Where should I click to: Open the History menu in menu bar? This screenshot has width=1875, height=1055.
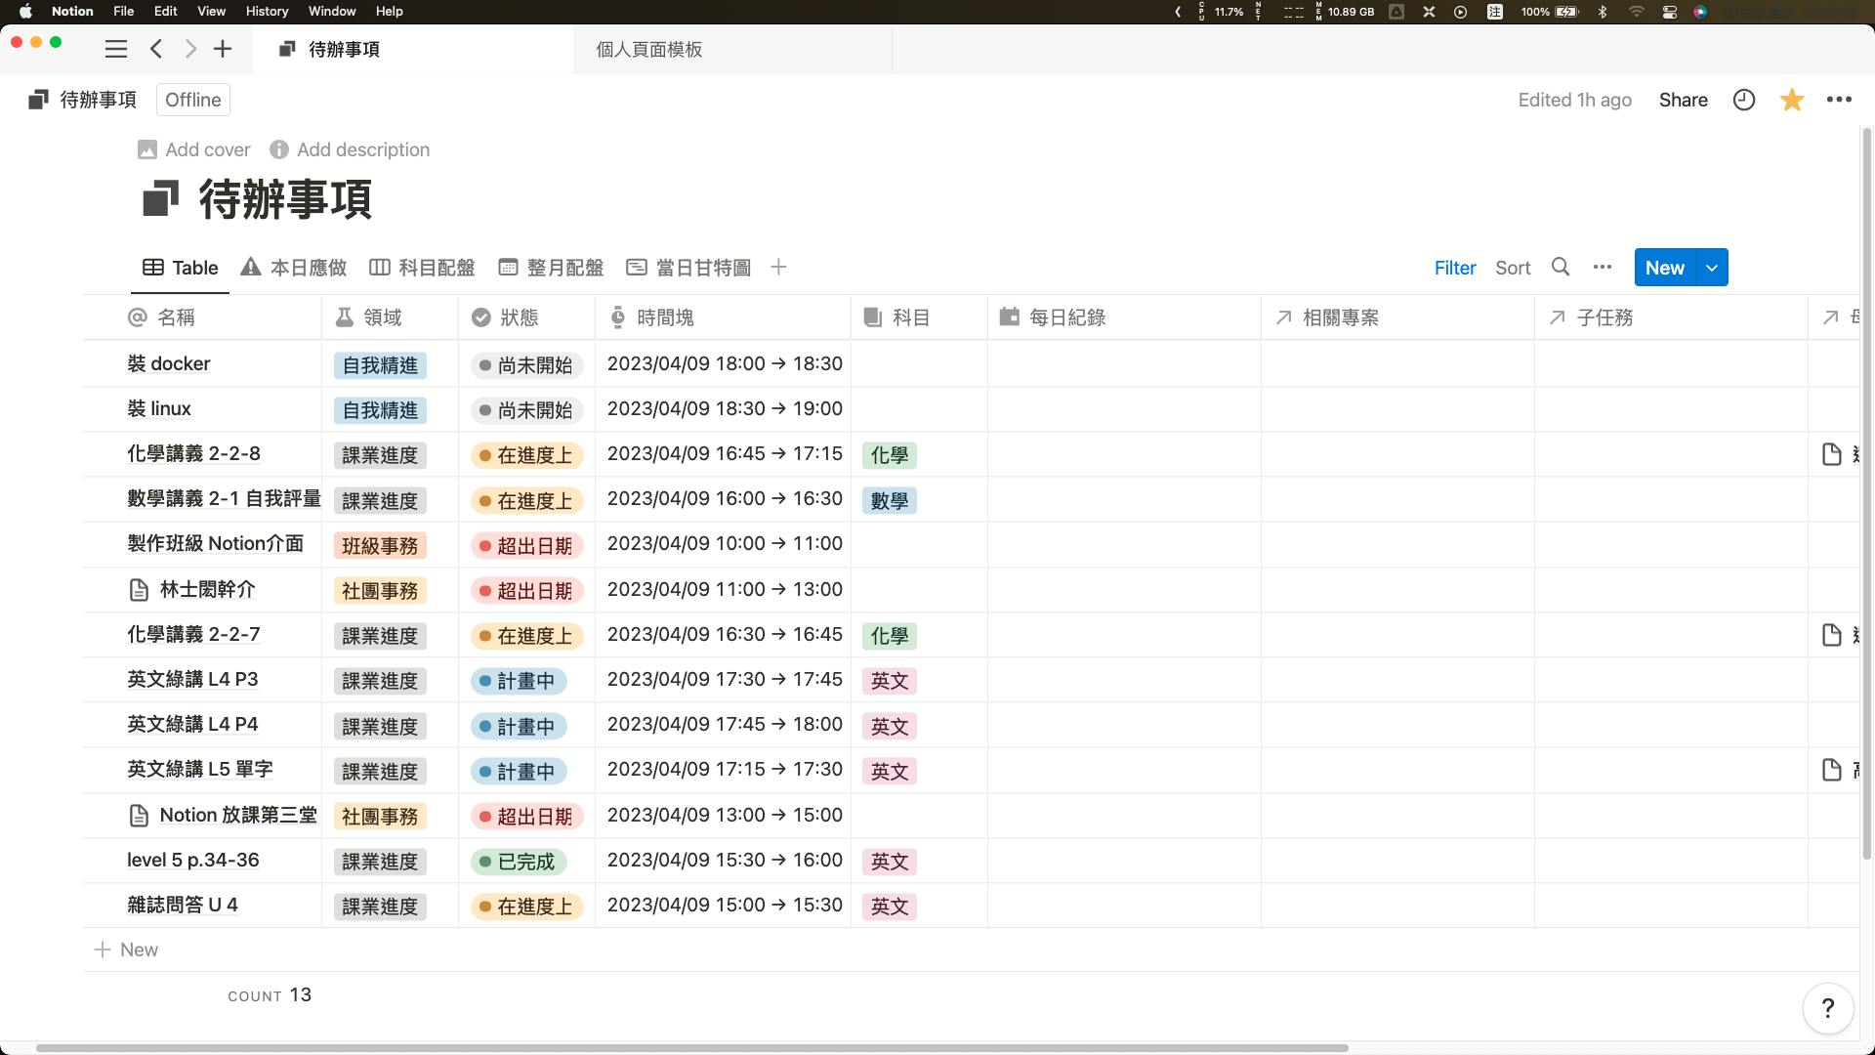tap(267, 11)
